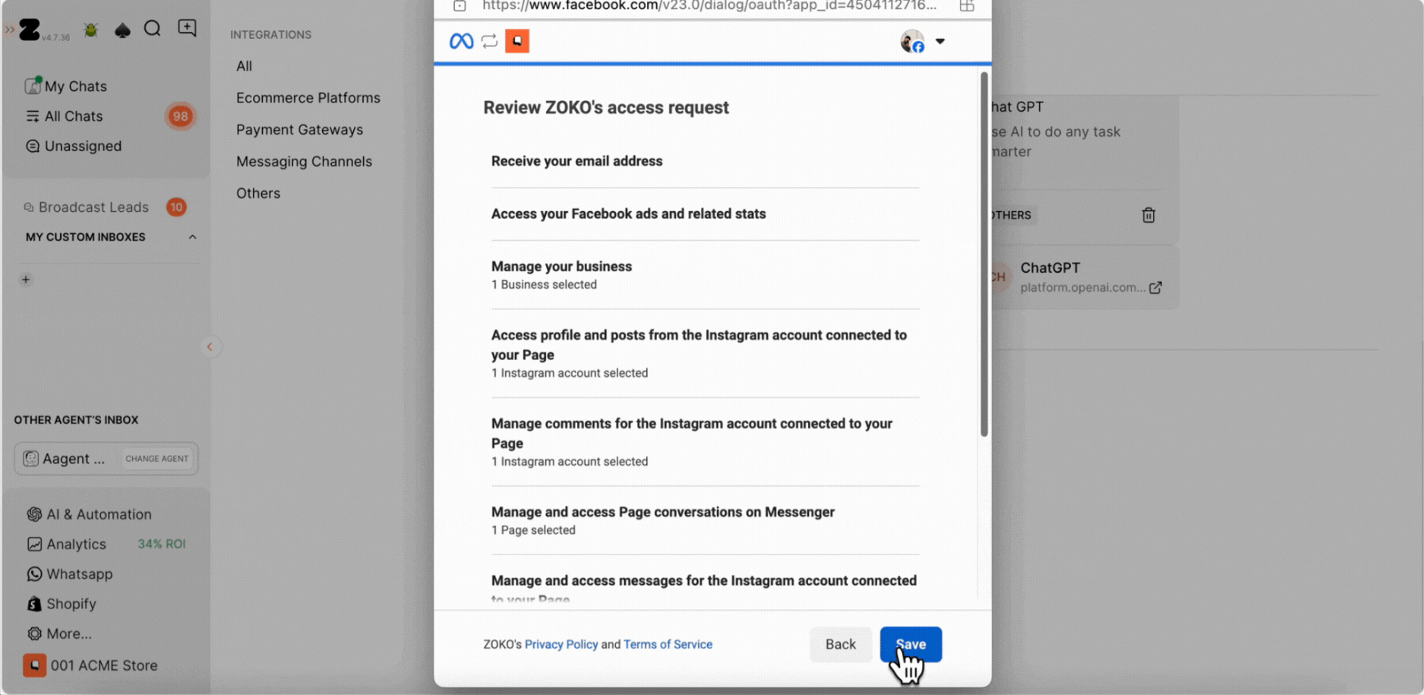The width and height of the screenshot is (1424, 695).
Task: Click the Facebook URL address bar
Action: coord(709,6)
